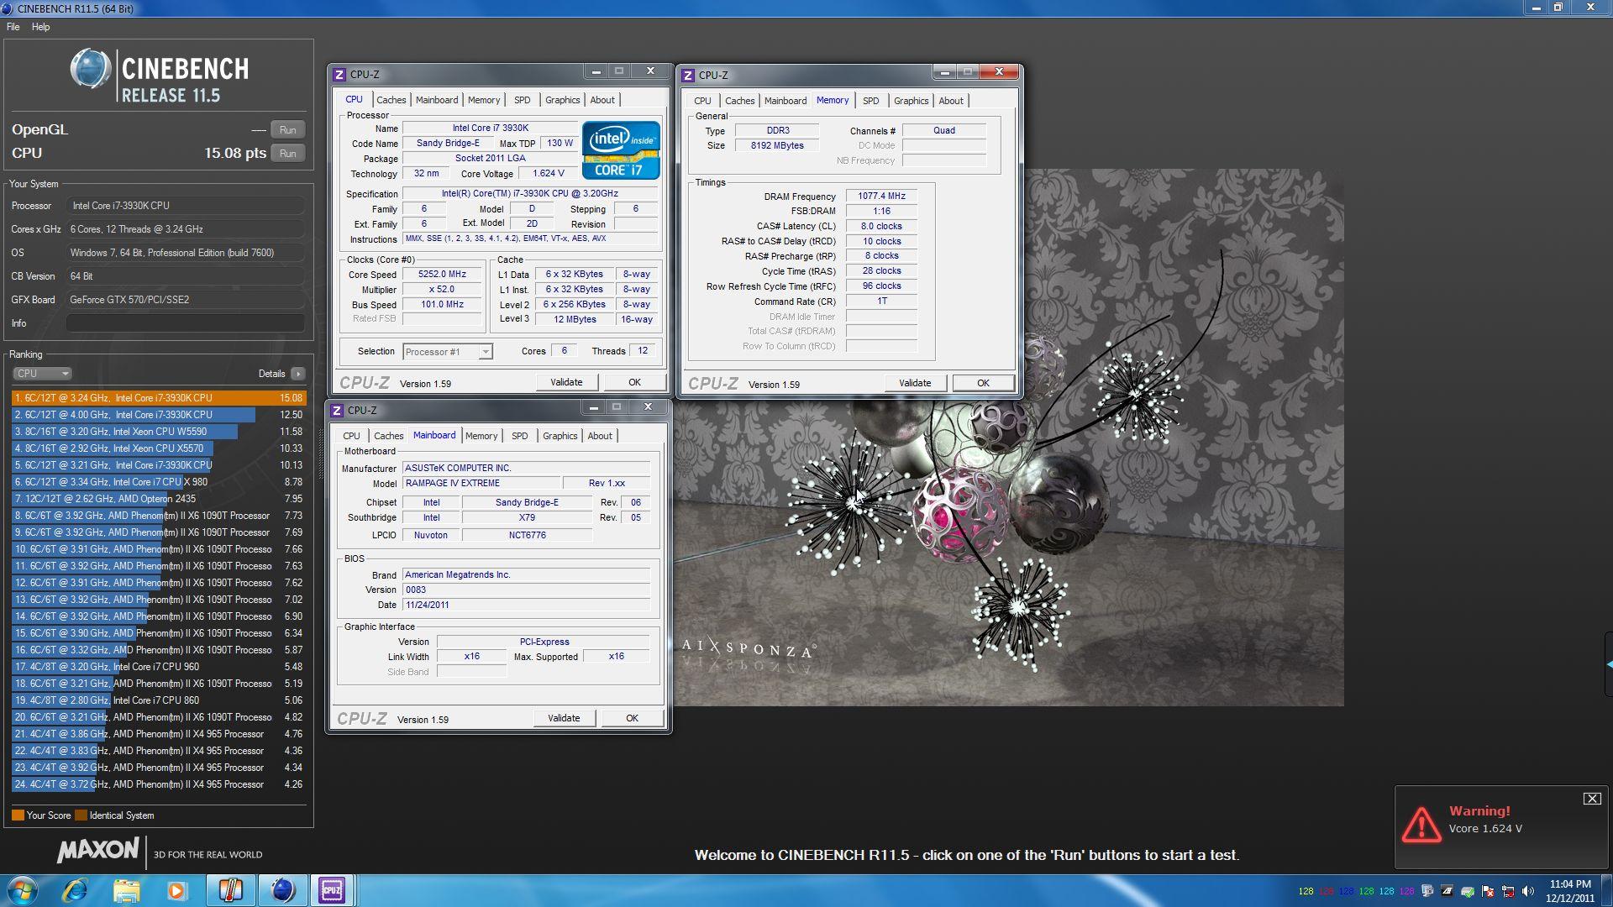Switch to CPU-Z taskbar button

[332, 890]
